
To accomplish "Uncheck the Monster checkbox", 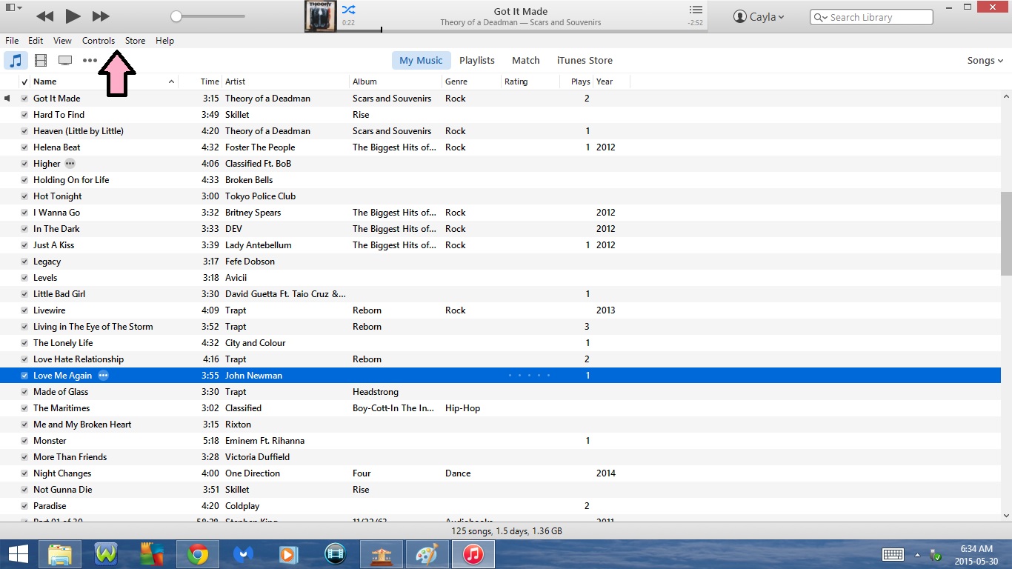I will 24,441.
